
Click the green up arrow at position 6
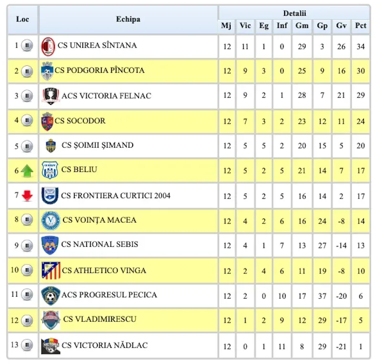click(27, 171)
